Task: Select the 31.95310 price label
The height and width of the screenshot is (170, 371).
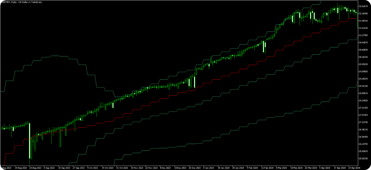Action: click(364, 21)
